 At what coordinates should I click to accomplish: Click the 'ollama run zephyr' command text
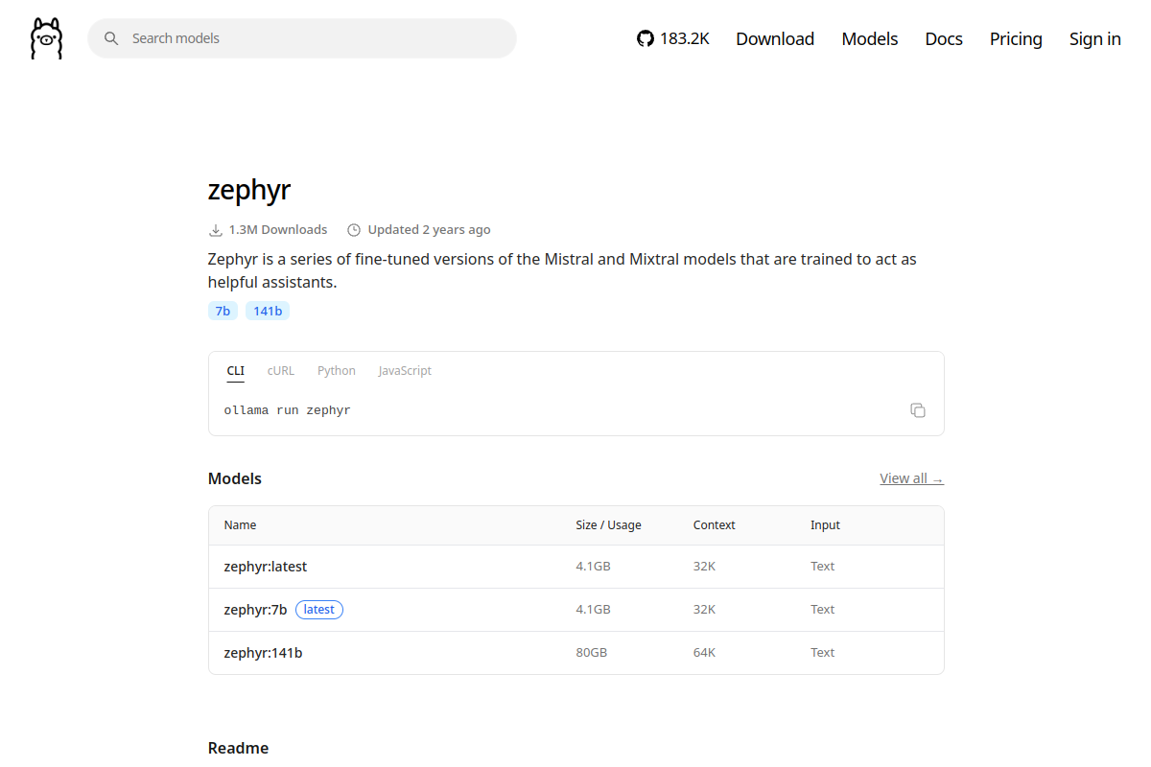coord(288,410)
